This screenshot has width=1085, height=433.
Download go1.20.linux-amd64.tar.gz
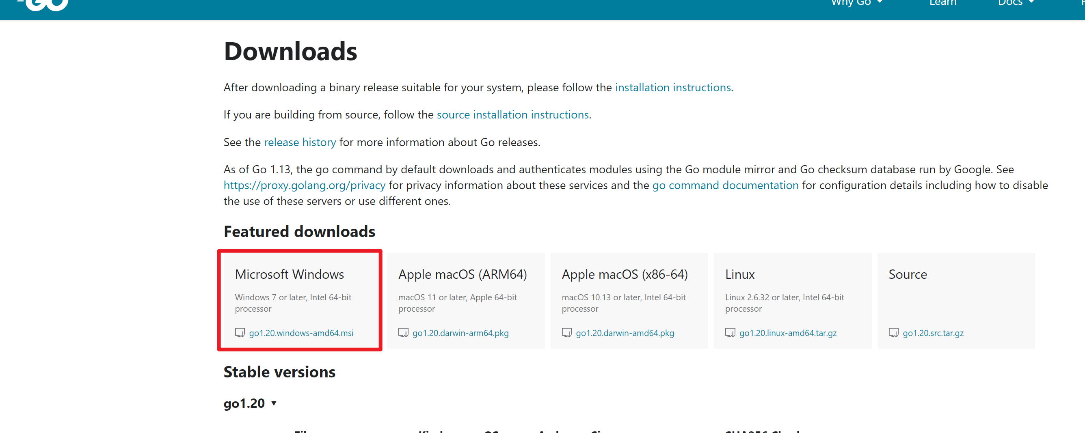click(788, 333)
